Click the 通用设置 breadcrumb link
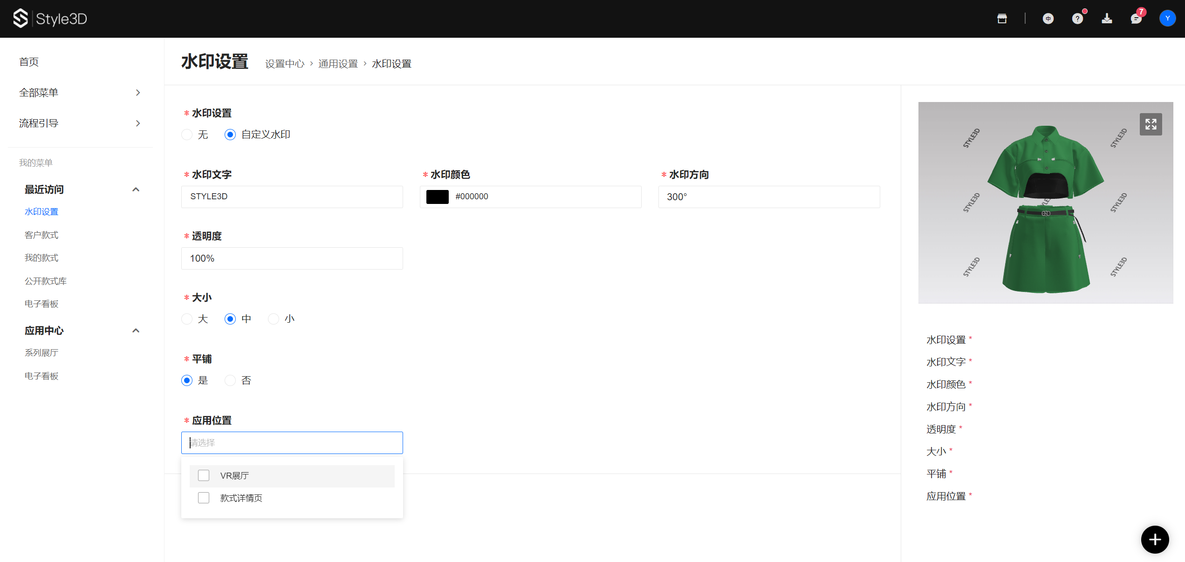Image resolution: width=1185 pixels, height=562 pixels. [x=338, y=64]
